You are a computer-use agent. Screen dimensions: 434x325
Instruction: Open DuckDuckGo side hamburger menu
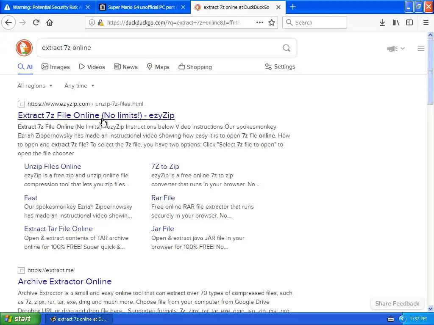point(421,48)
